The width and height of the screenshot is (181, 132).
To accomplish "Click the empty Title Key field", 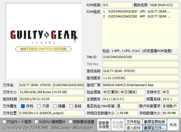I will pos(140,64).
